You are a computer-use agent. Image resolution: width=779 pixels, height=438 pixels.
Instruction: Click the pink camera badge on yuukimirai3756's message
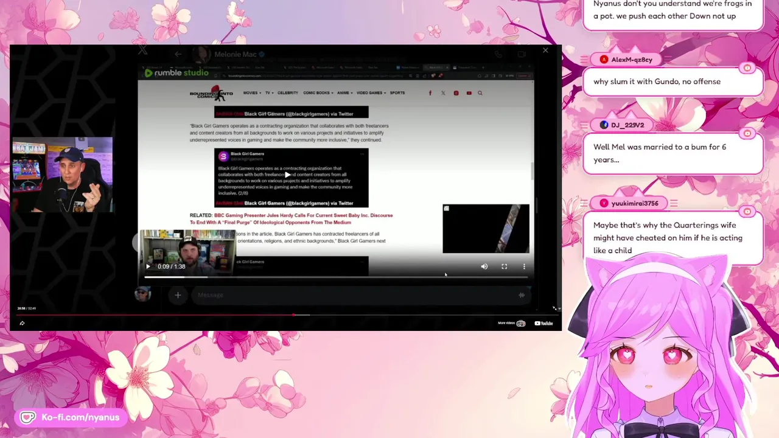tap(747, 212)
